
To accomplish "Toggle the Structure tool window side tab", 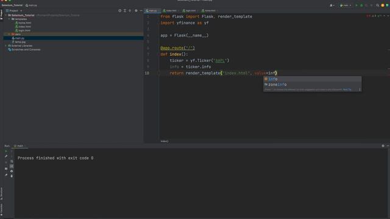I will (1, 193).
